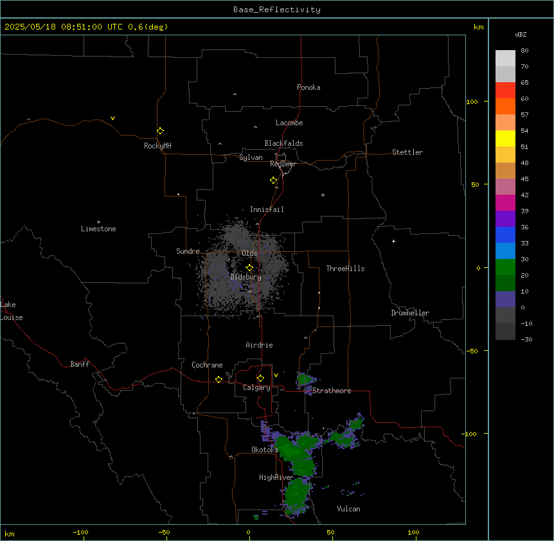This screenshot has height=541, width=554.
Task: Pick the bright green 30-20 dBZ legend swatch
Action: [x=505, y=267]
